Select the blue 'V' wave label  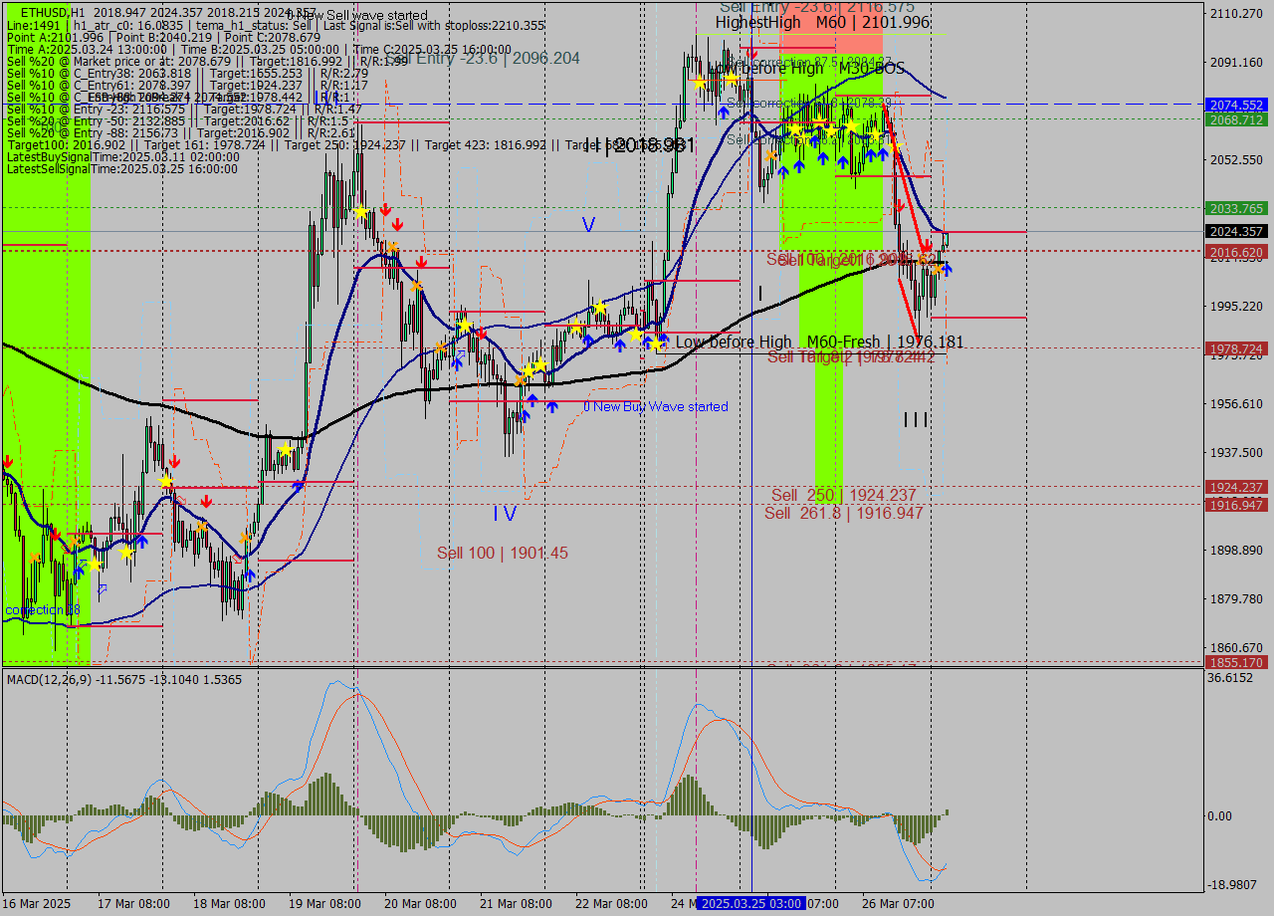point(588,225)
